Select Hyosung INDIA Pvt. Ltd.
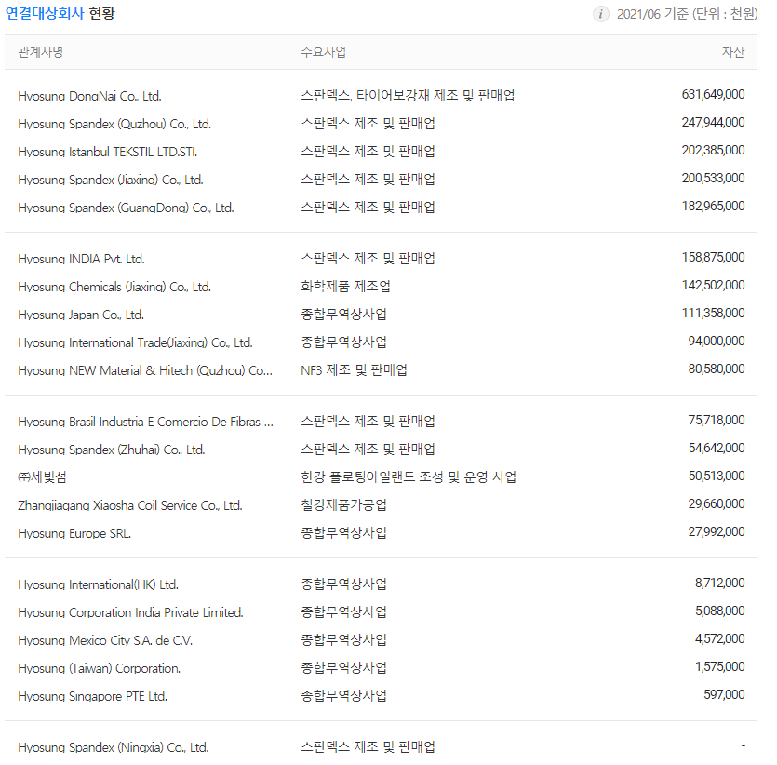777x765 pixels. (81, 259)
